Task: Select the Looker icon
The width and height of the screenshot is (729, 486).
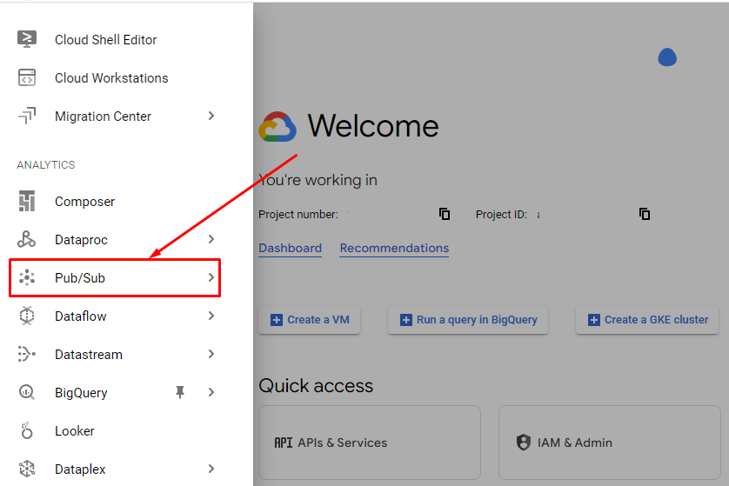Action: click(26, 430)
